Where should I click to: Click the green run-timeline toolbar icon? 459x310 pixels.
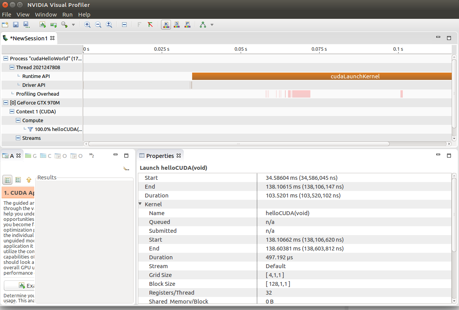click(x=53, y=25)
